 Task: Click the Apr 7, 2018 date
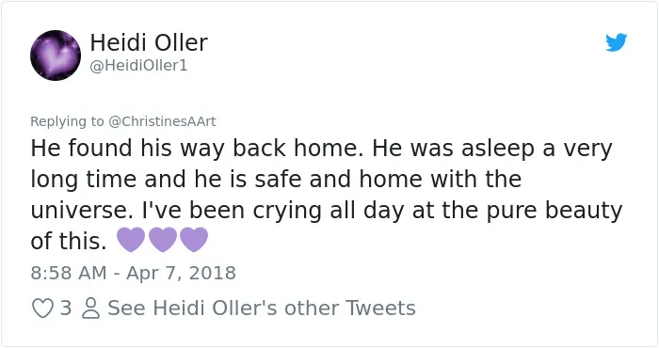181,273
